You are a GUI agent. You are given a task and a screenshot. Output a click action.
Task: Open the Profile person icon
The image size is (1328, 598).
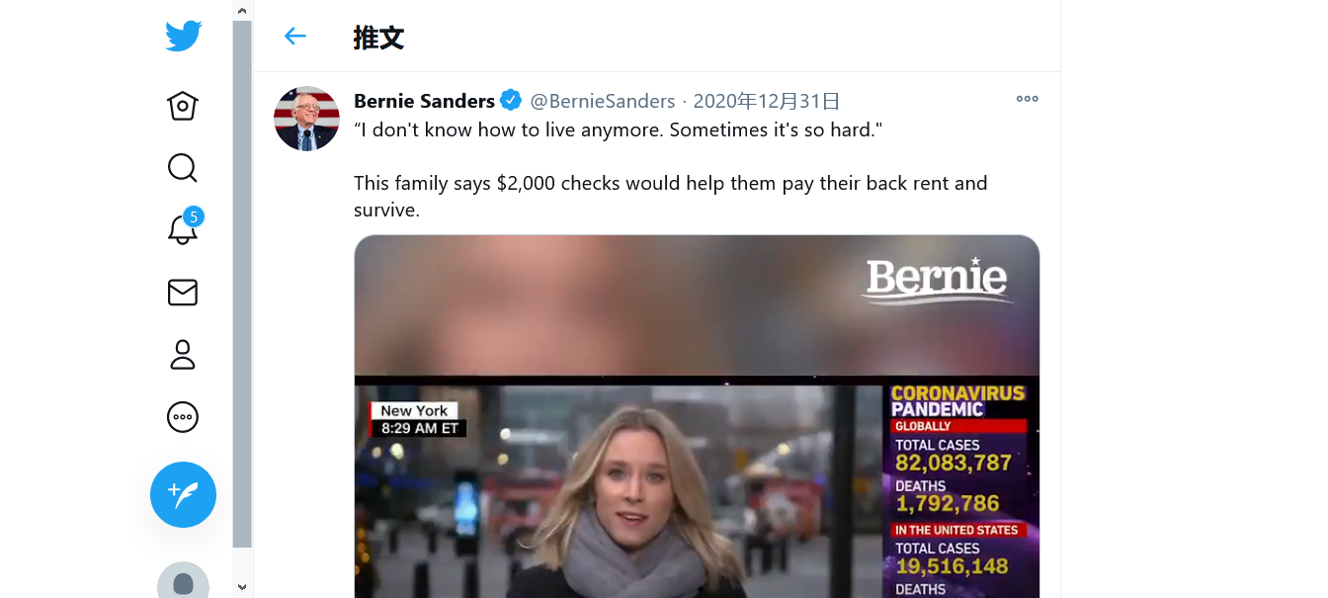click(x=183, y=355)
